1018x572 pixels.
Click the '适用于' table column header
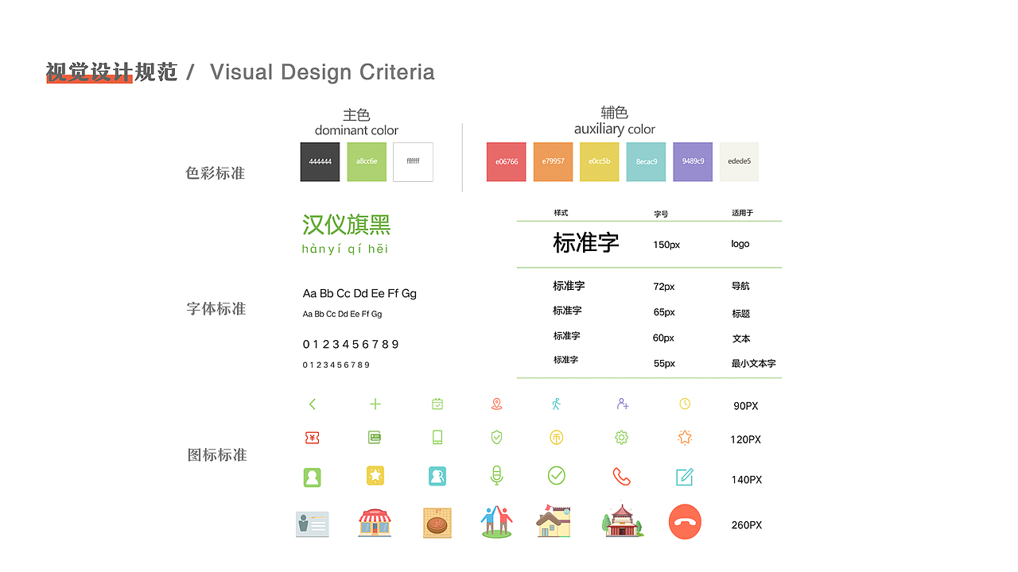pos(742,213)
